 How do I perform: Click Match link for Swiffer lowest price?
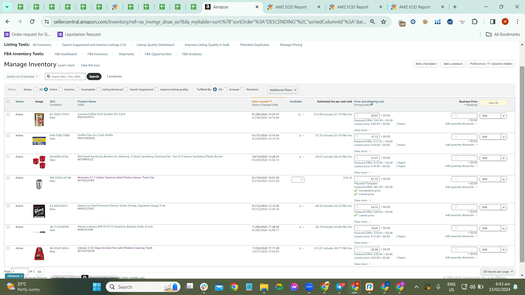point(401,145)
